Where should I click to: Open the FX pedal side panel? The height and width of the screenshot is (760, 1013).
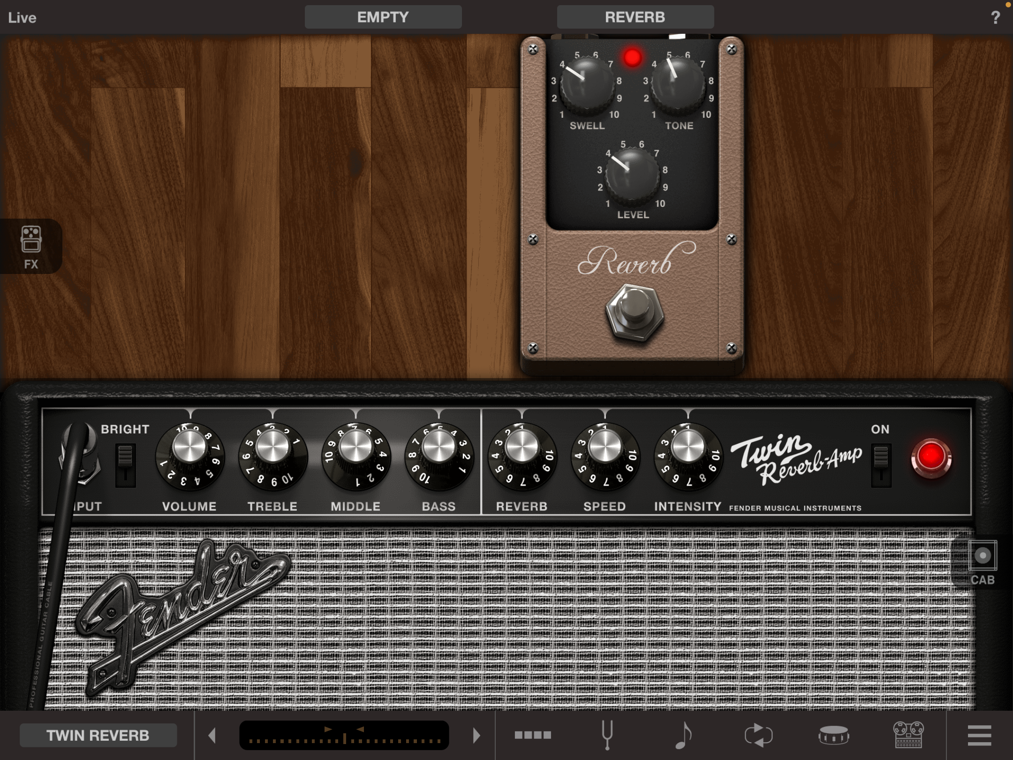click(x=31, y=246)
